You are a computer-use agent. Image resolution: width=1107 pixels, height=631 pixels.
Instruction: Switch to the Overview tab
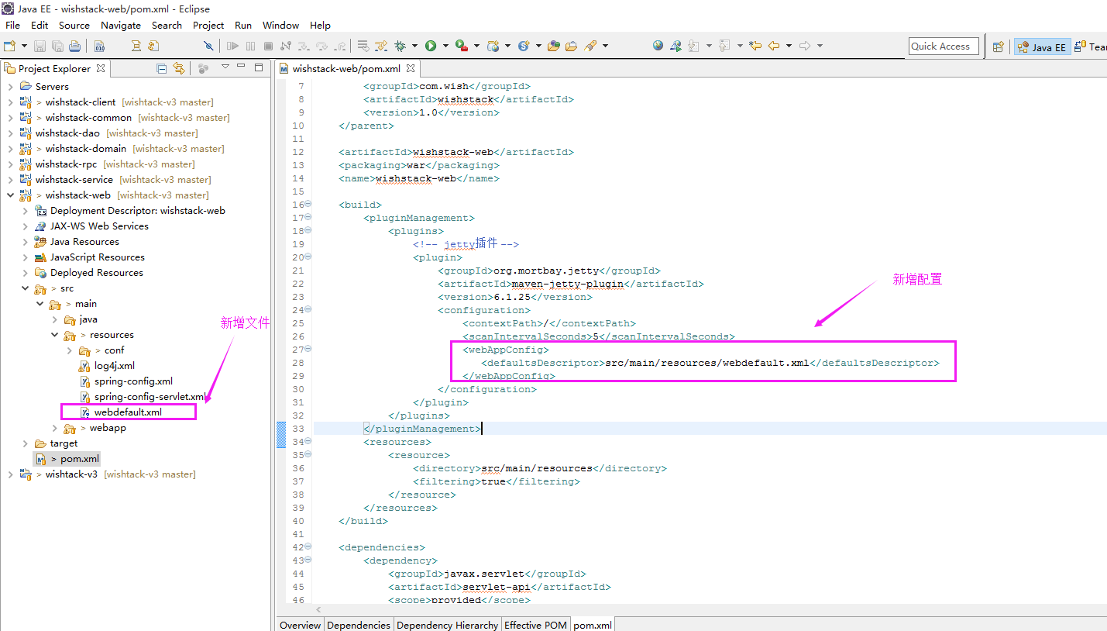coord(300,625)
